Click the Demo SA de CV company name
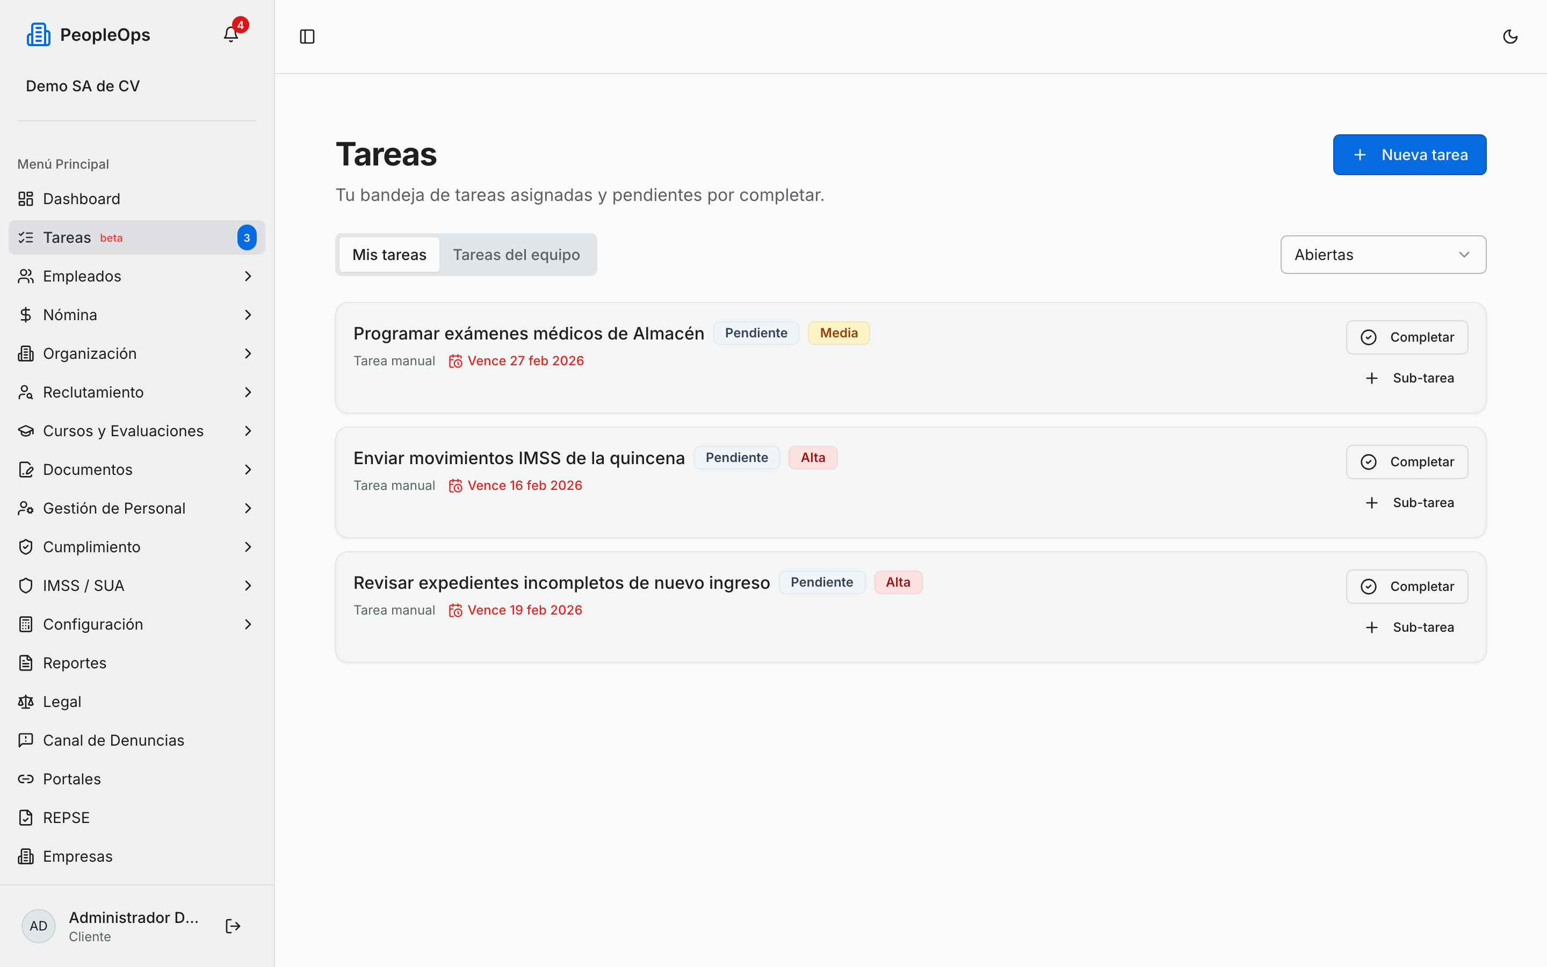1547x967 pixels. pos(83,86)
